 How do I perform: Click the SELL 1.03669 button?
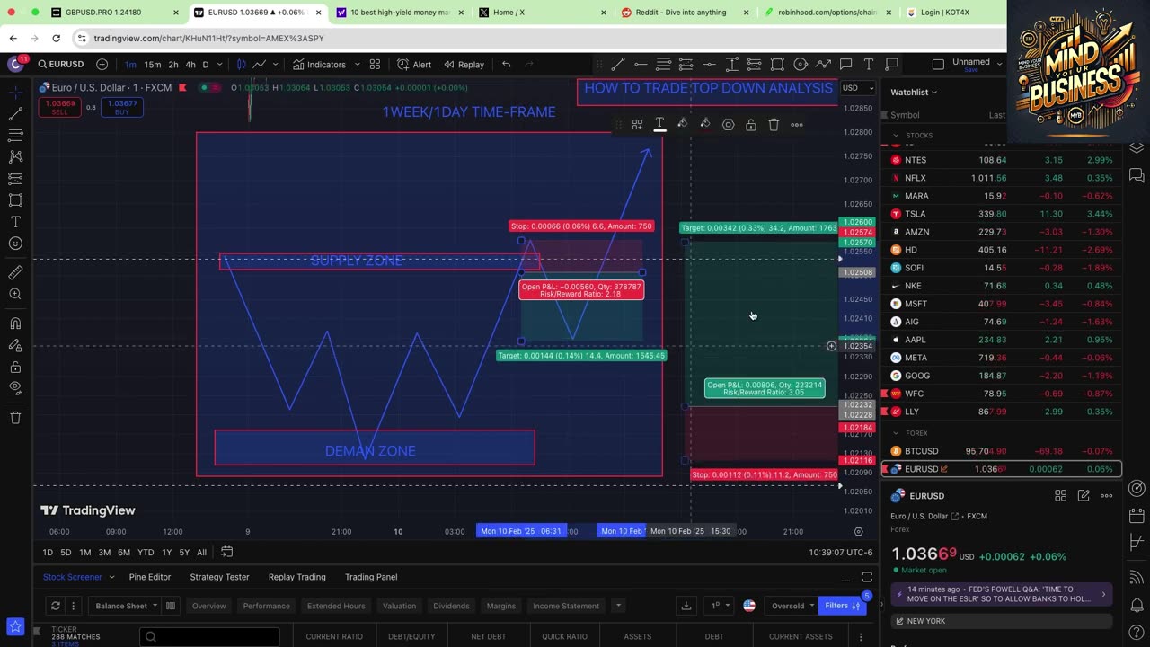59,107
